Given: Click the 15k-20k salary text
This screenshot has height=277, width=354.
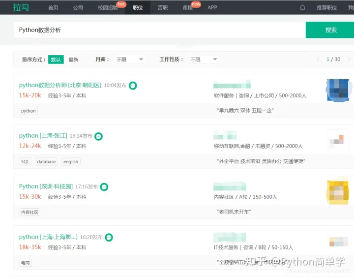Looking at the screenshot, I should 30,95.
